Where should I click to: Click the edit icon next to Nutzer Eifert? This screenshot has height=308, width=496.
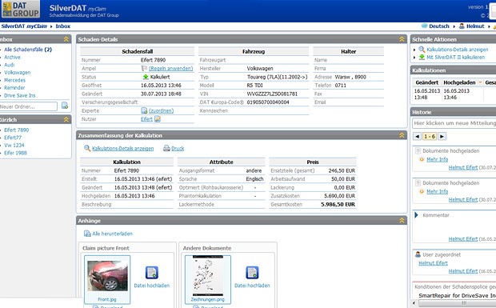[x=158, y=119]
